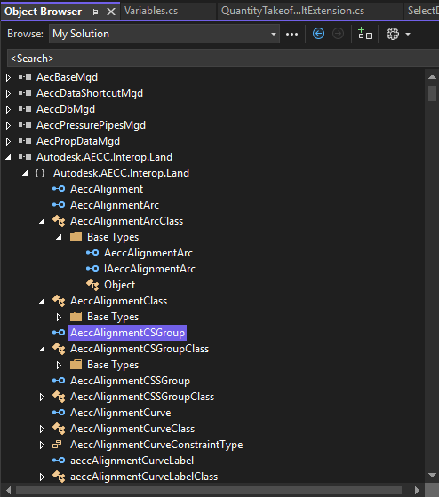The height and width of the screenshot is (497, 439).
Task: Open Object Browser Settings gear icon
Action: click(x=393, y=34)
